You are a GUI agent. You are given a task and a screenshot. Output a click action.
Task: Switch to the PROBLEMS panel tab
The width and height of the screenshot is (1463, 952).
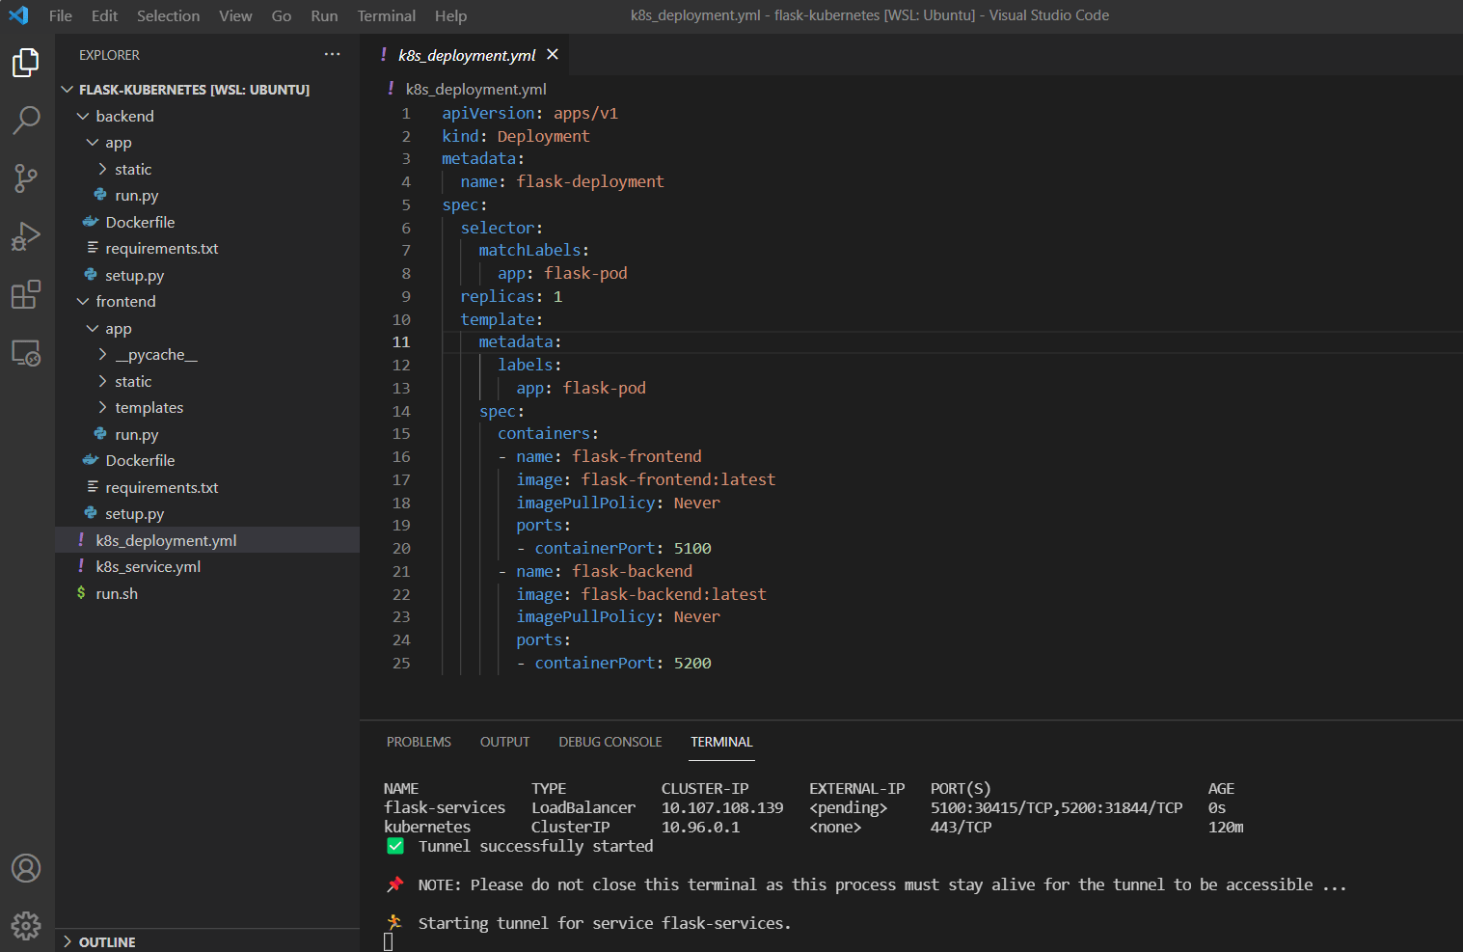click(x=419, y=742)
